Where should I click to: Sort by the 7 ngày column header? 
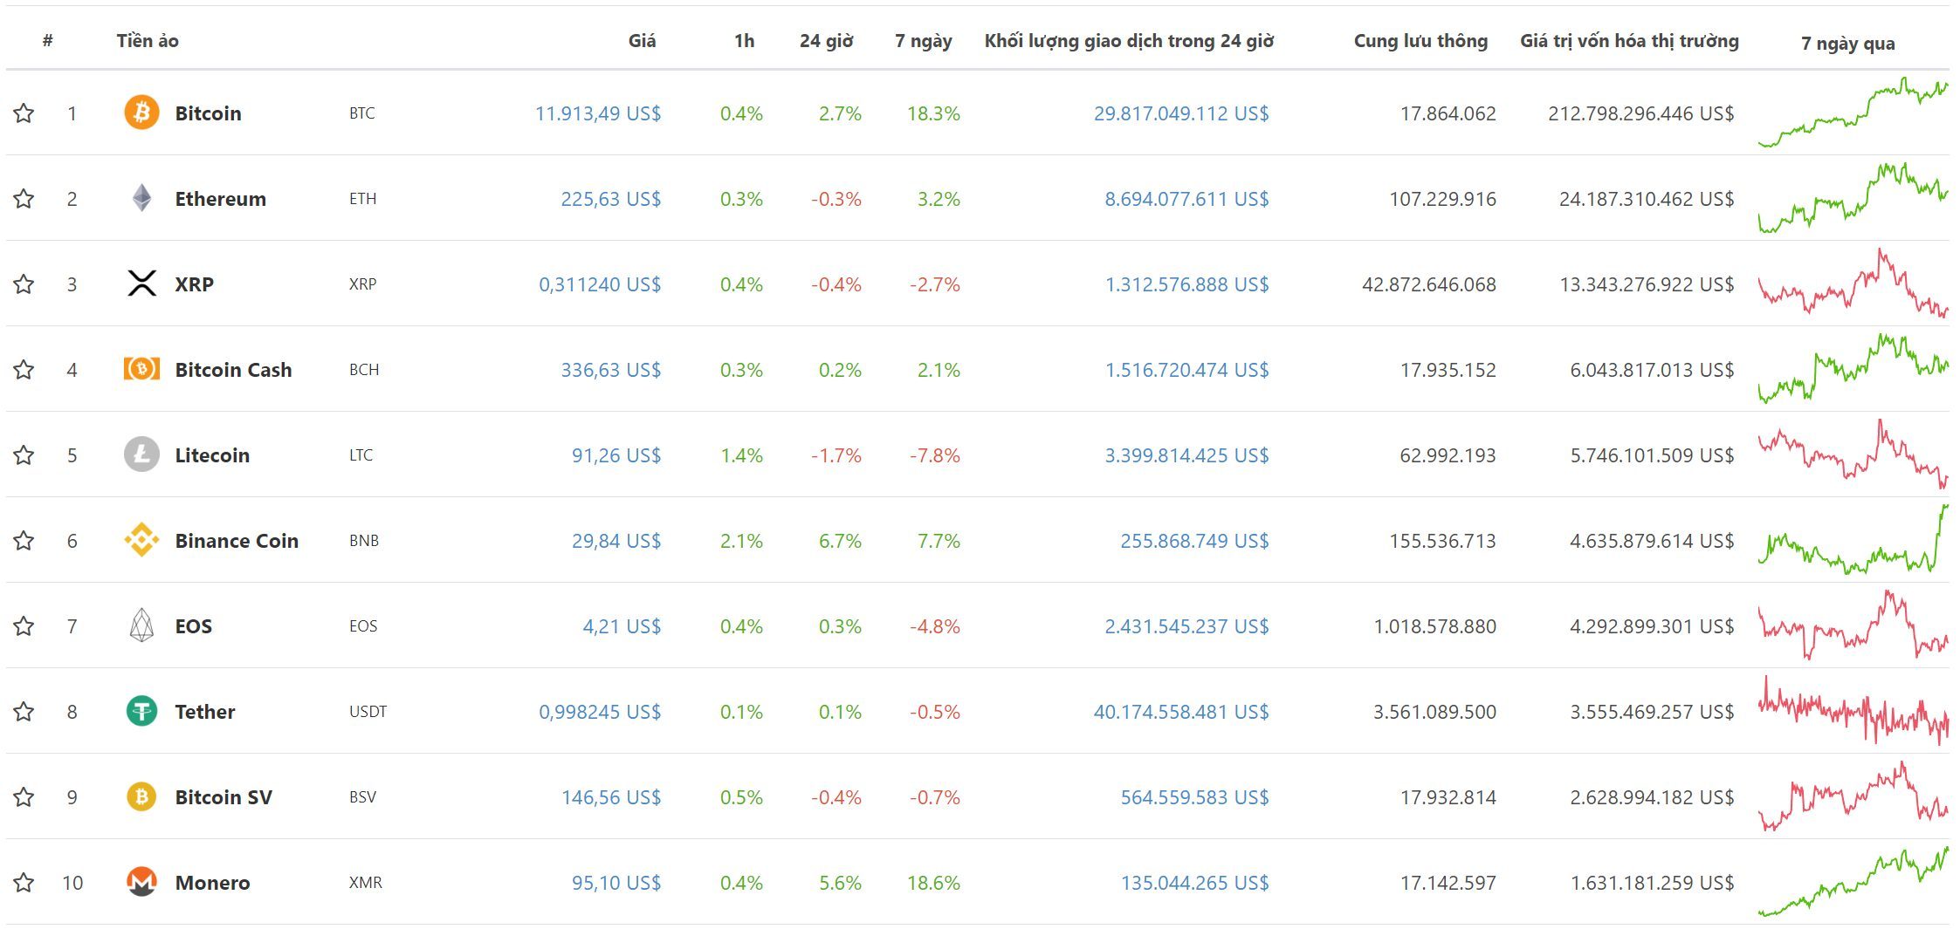click(x=923, y=41)
